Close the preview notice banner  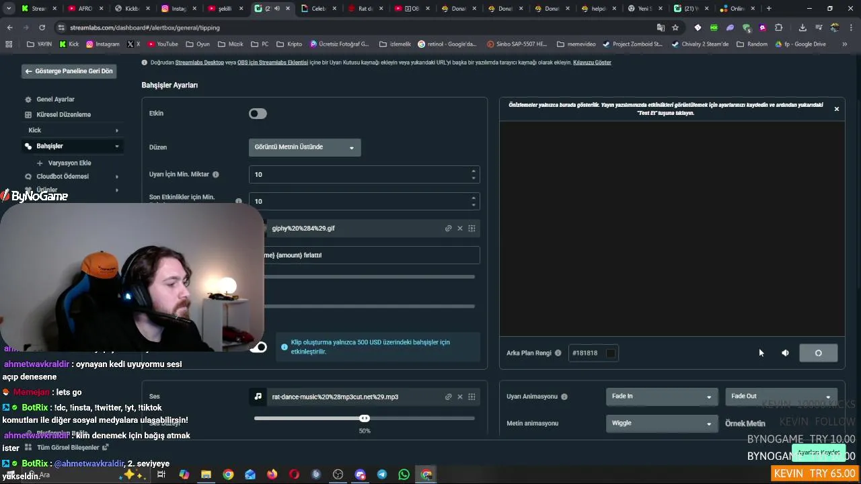[837, 109]
